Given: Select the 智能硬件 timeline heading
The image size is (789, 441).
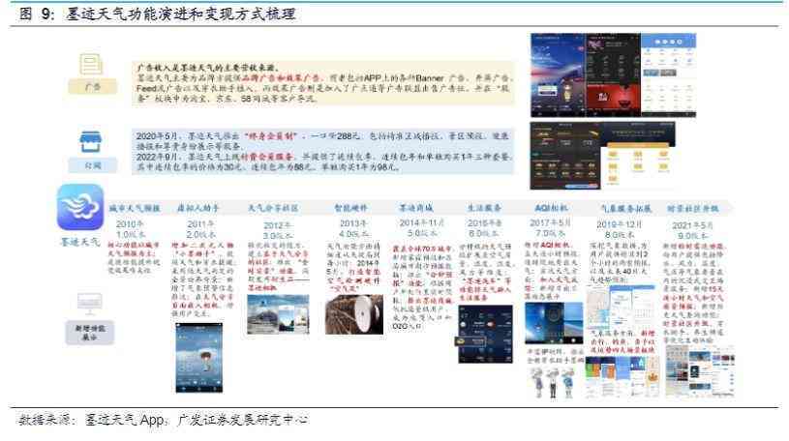Looking at the screenshot, I should pyautogui.click(x=351, y=207).
